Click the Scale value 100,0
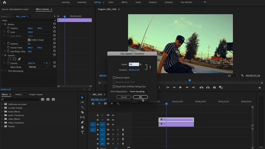Image resolution: width=265 pixels, height=149 pixels. click(x=30, y=32)
